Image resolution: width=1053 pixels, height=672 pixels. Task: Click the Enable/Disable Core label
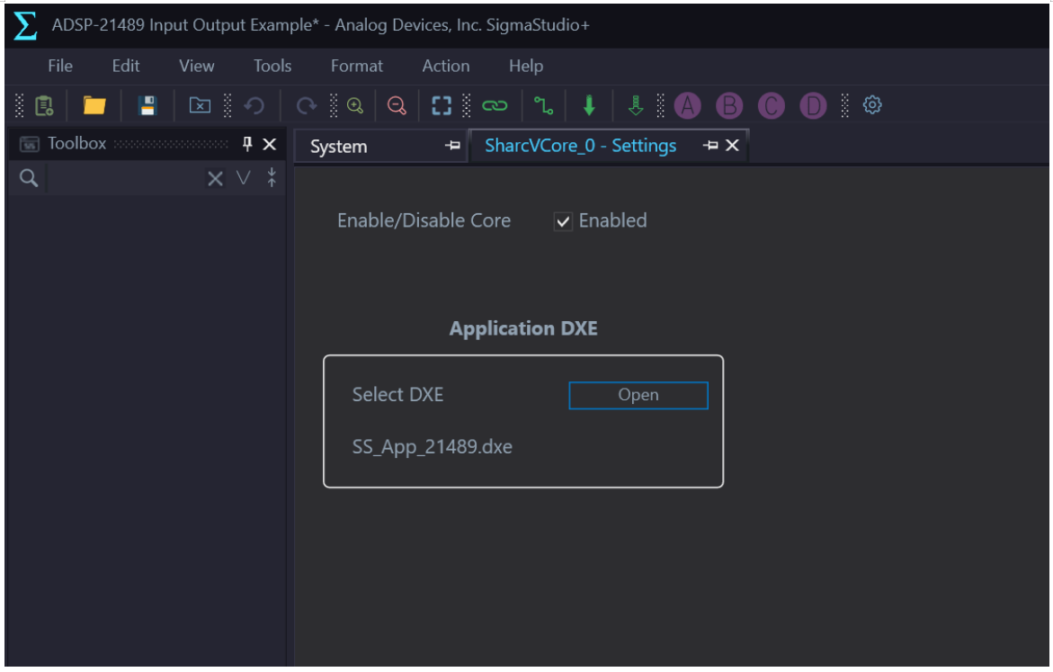point(424,220)
